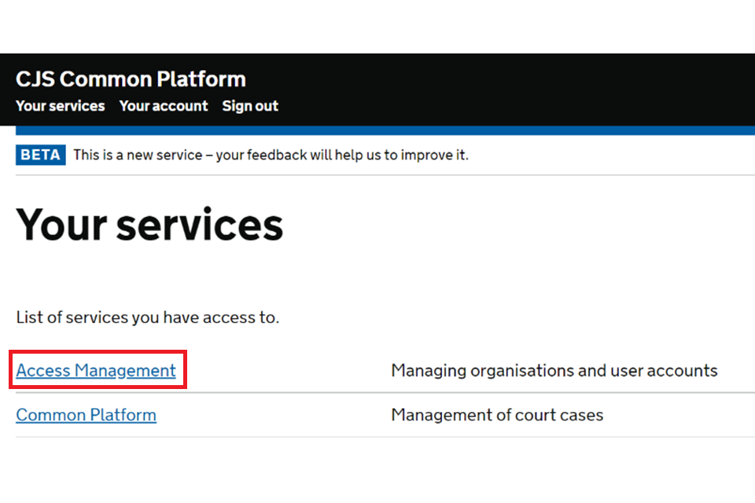Click the 'Managing organisations and user accounts' description

click(554, 371)
